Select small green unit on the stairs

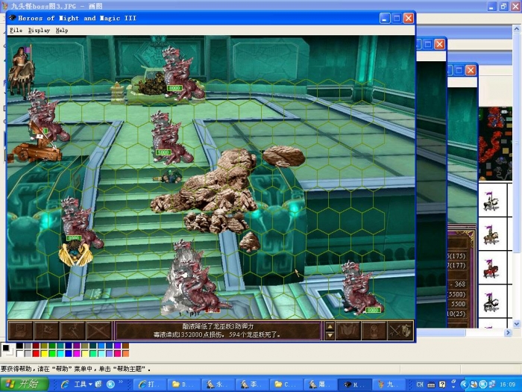coord(169,176)
